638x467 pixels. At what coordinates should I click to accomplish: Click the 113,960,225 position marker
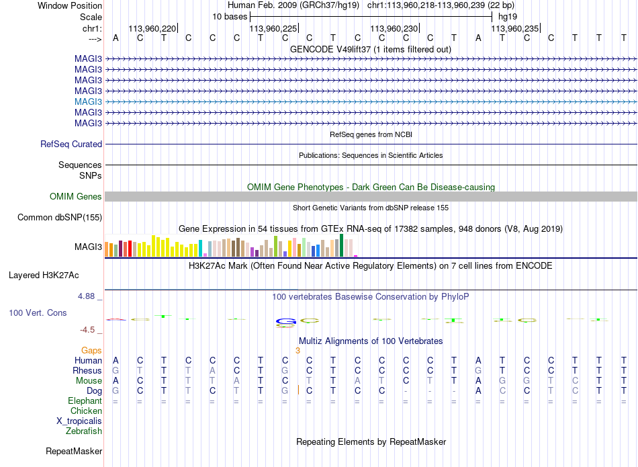[x=274, y=28]
